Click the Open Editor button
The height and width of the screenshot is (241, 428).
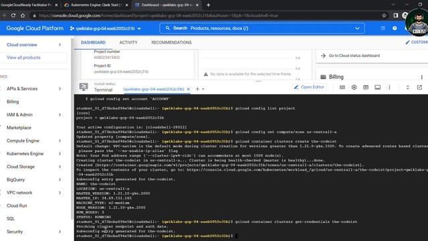[309, 87]
